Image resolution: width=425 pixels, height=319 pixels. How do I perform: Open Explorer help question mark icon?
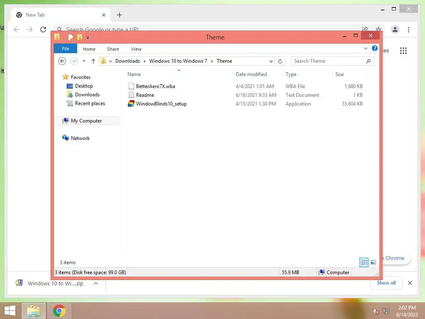tap(375, 48)
